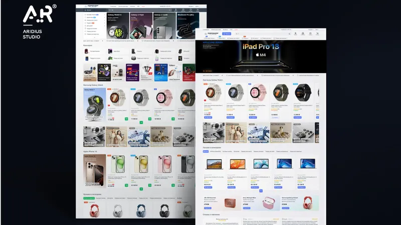Click blue button on JBL promo card
Image resolution: width=401 pixels, height=225 pixels.
click(208, 208)
